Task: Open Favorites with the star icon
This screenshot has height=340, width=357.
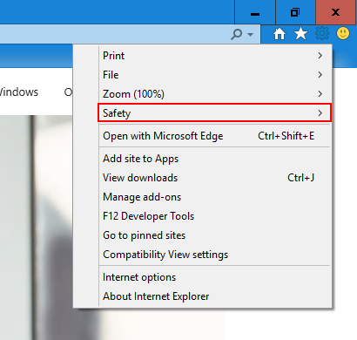Action: [x=300, y=34]
